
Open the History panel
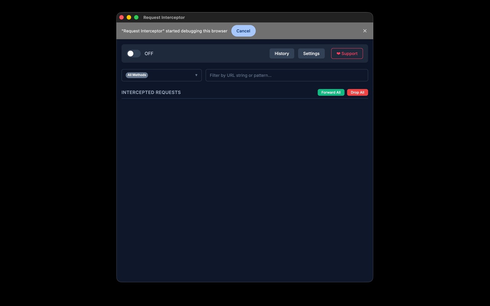[281, 53]
